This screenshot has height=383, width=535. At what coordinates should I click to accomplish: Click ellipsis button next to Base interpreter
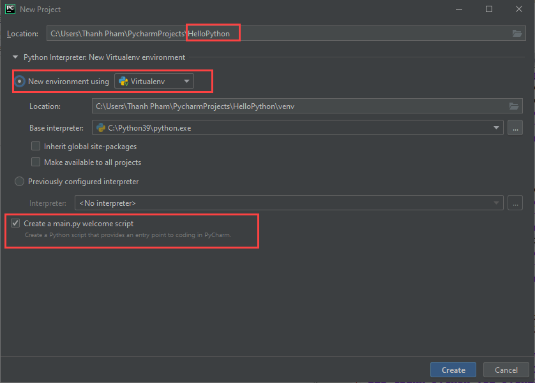click(x=515, y=127)
